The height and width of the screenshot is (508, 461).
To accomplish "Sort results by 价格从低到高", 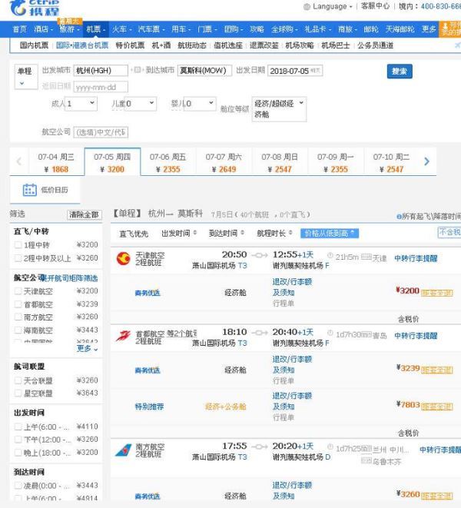I will click(x=330, y=233).
